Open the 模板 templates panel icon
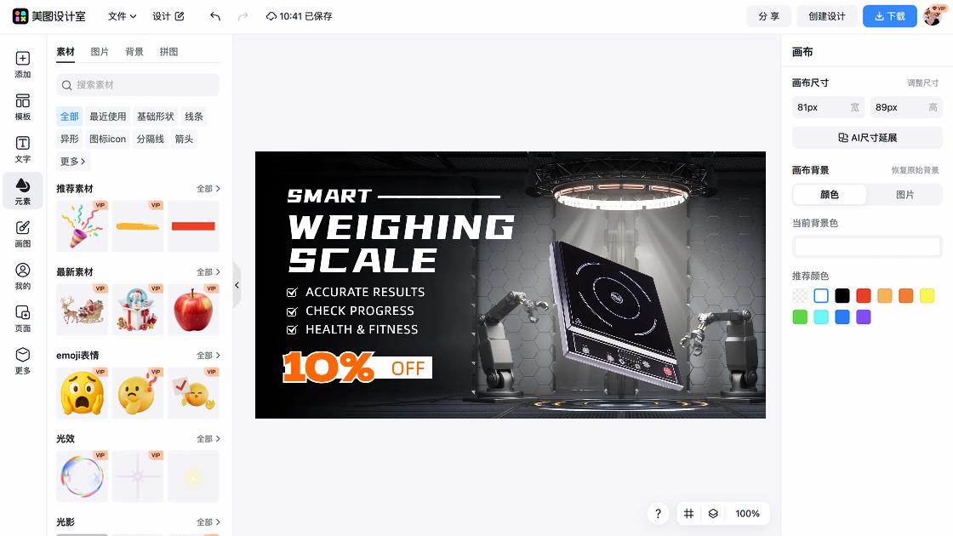 tap(22, 107)
